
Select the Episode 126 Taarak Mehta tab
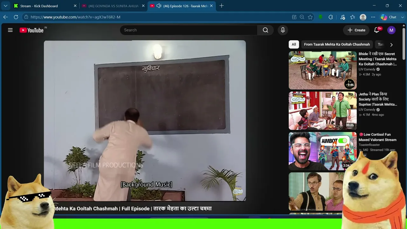182,6
